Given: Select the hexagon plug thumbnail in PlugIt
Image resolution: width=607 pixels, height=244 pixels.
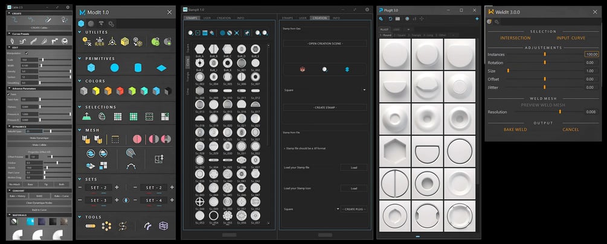Looking at the screenshot, I should (x=395, y=151).
